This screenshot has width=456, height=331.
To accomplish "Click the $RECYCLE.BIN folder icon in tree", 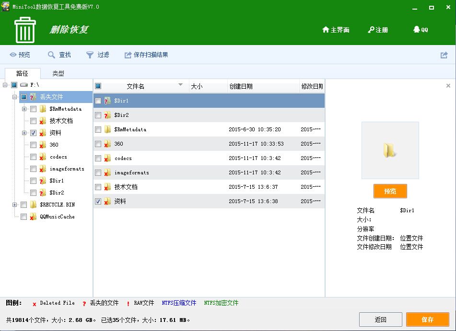I will coord(33,205).
